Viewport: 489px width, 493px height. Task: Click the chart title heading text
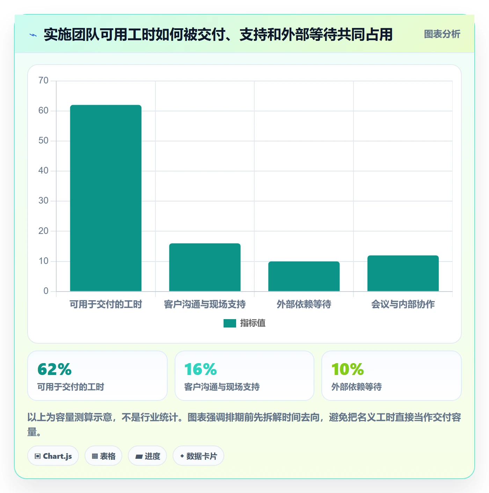[218, 35]
